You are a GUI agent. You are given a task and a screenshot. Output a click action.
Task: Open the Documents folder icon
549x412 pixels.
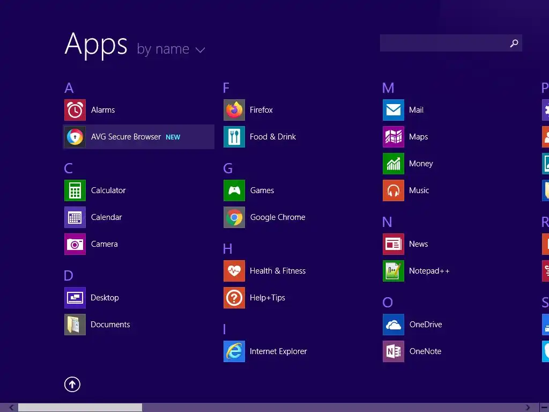click(75, 325)
